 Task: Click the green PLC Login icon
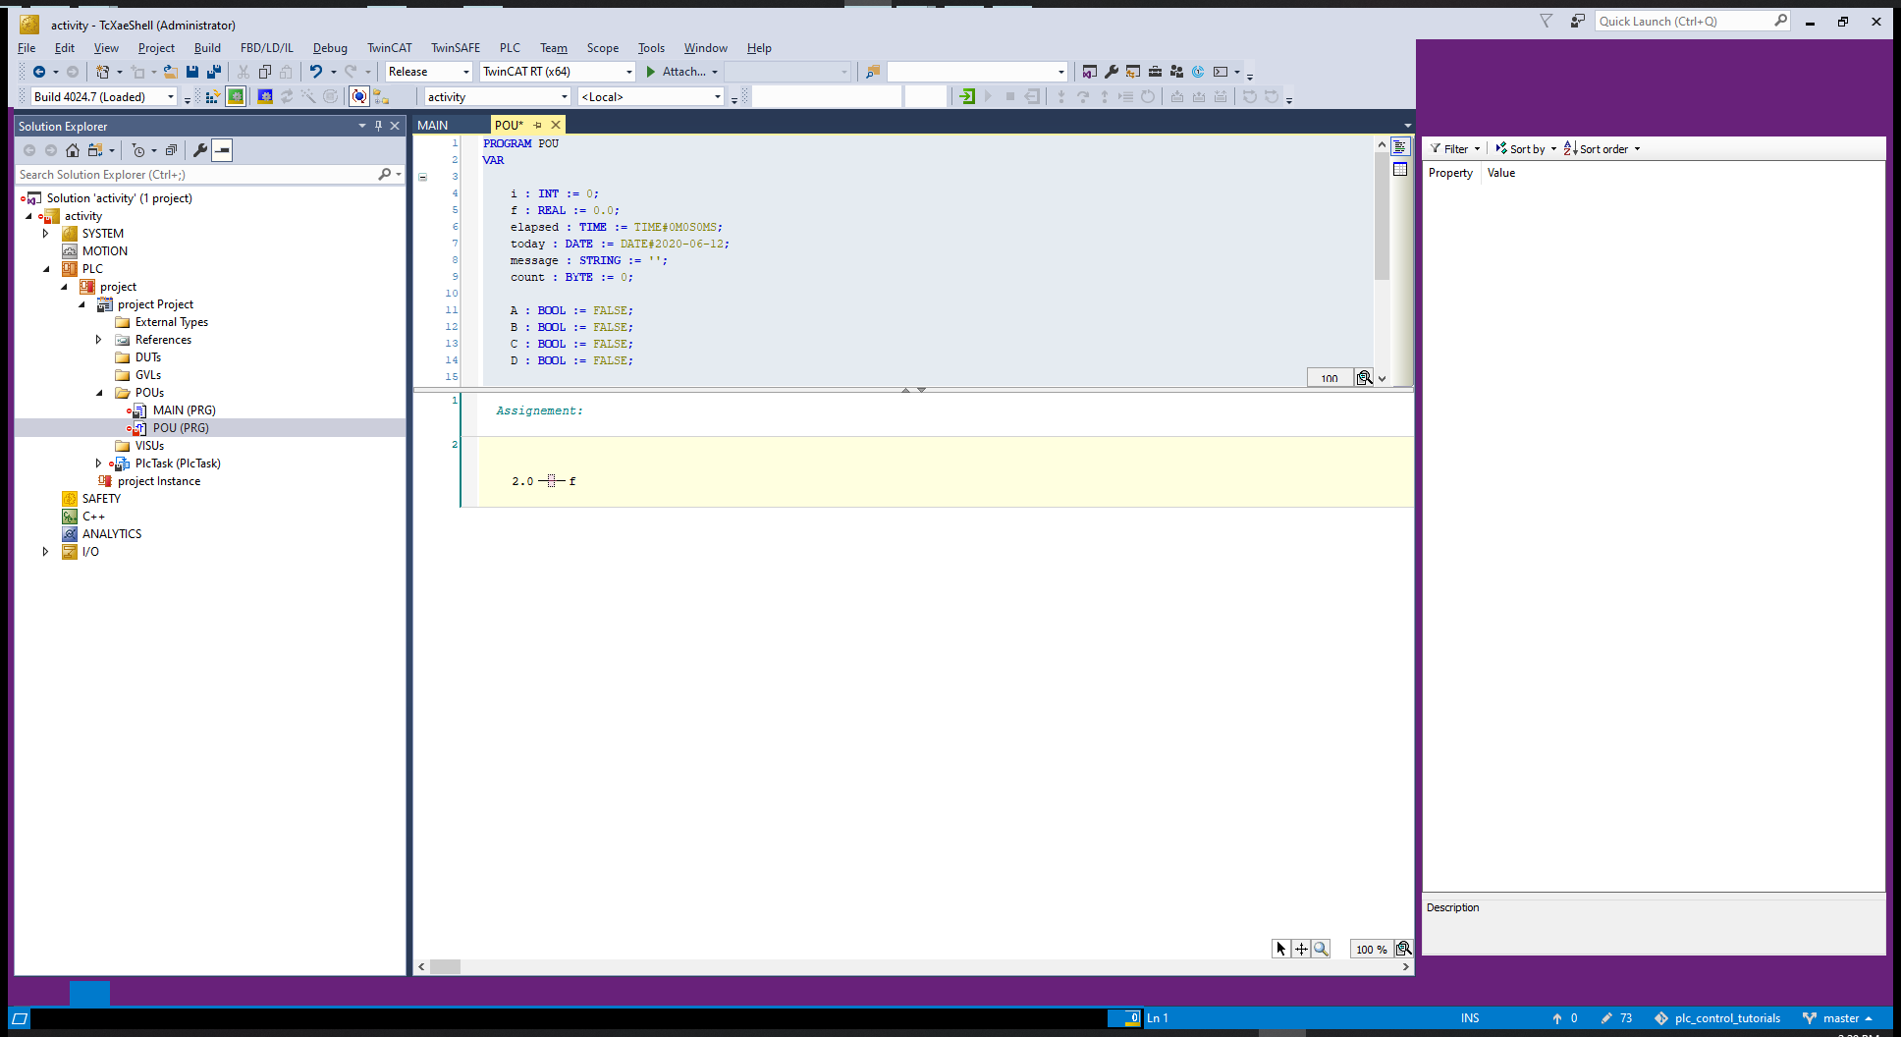pos(967,96)
